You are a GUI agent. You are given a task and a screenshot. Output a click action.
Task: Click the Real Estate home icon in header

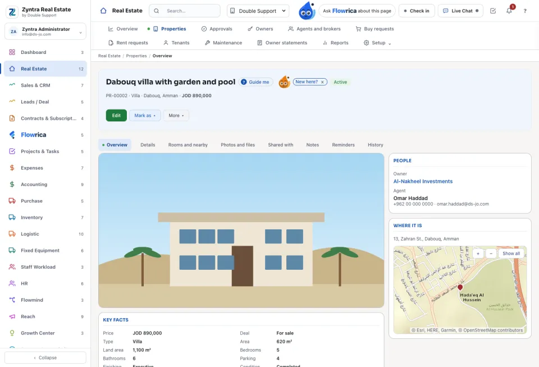(103, 11)
